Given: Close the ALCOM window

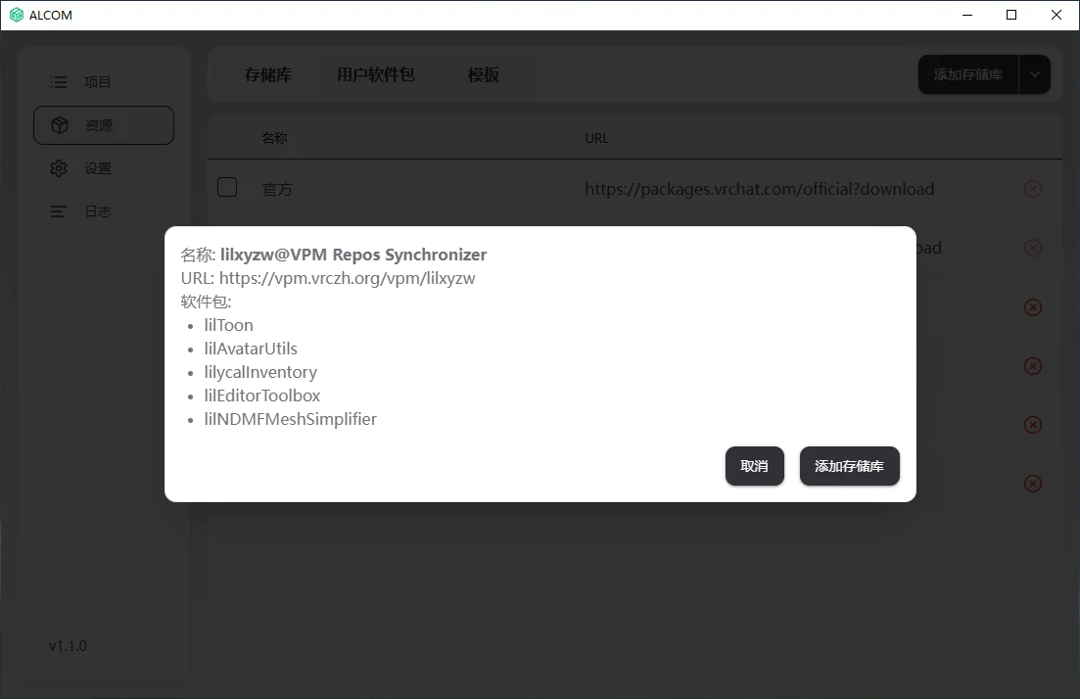Looking at the screenshot, I should pos(1056,15).
